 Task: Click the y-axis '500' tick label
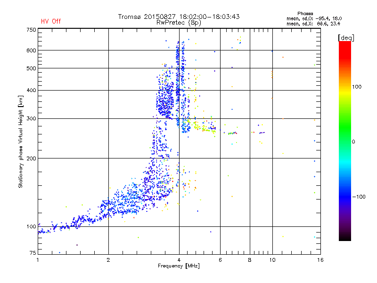pyautogui.click(x=31, y=68)
